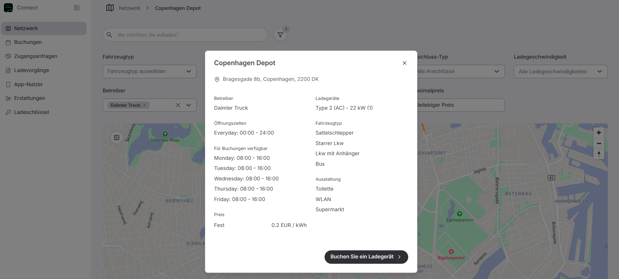This screenshot has width=619, height=279.
Task: Clear all selected operators with the X
Action: (178, 105)
